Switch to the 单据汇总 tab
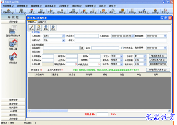 (42, 22)
